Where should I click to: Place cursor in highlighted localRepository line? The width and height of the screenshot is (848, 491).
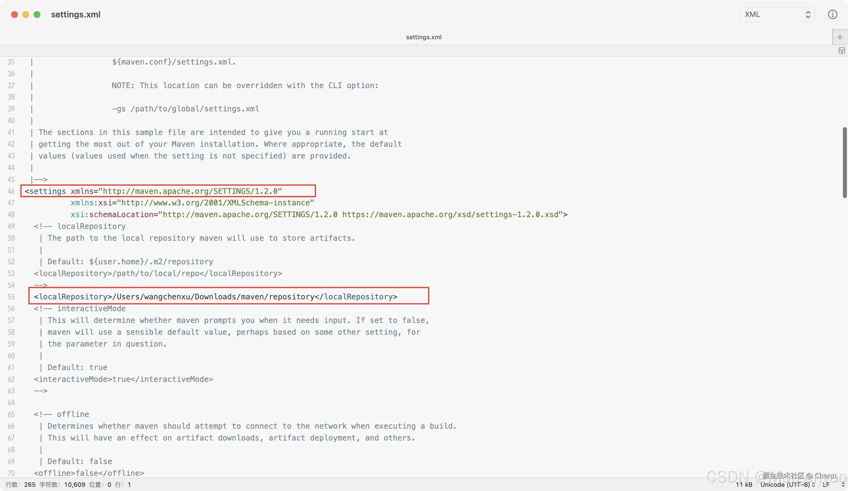point(215,297)
